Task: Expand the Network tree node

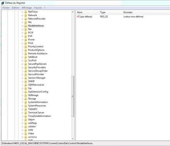Action: [22, 15]
